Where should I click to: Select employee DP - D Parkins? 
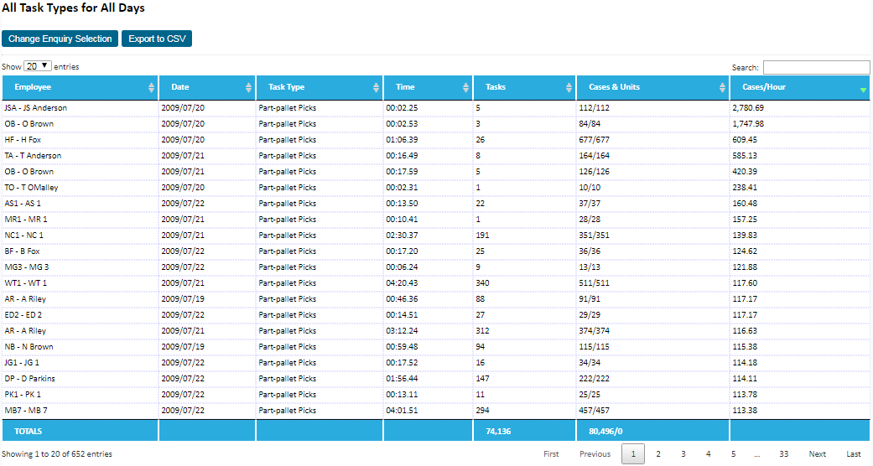30,379
